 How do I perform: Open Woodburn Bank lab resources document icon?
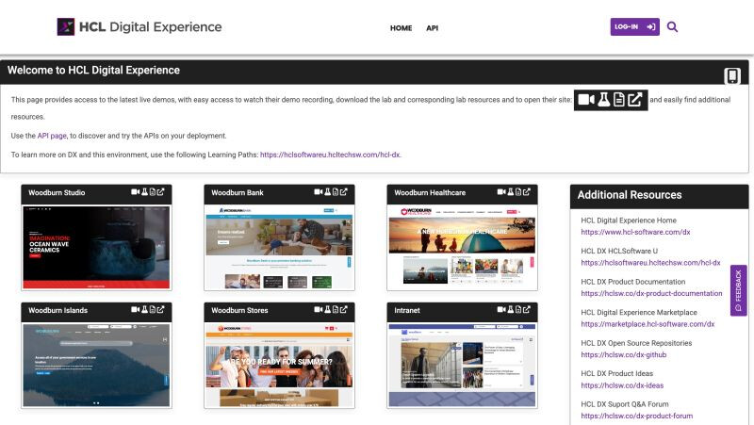(336, 192)
